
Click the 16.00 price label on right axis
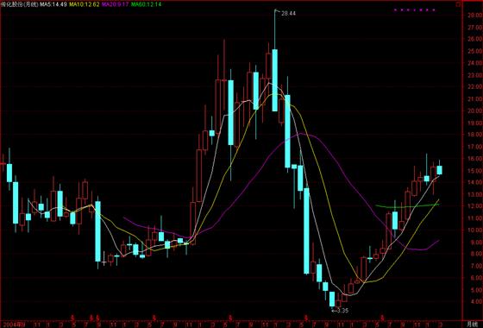point(475,159)
